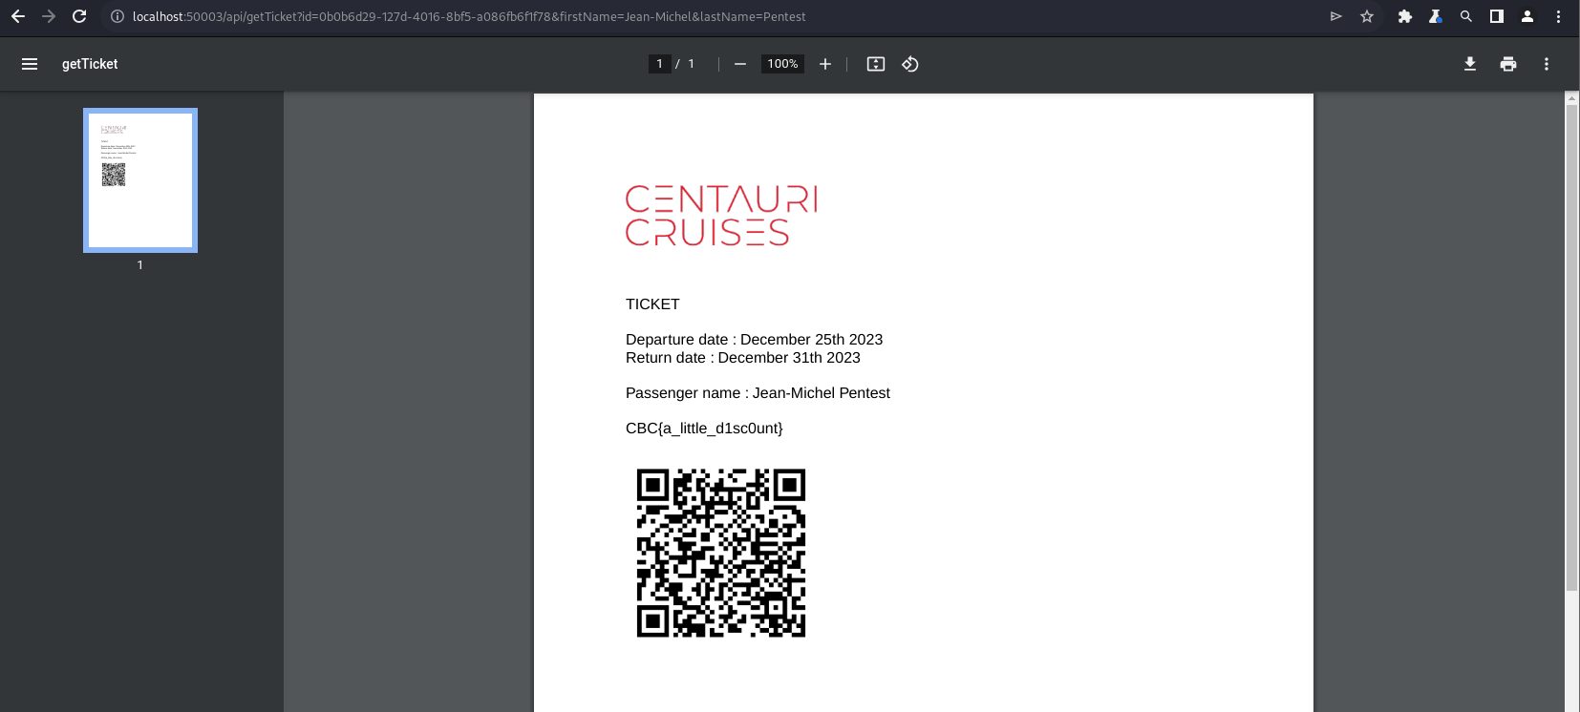
Task: Go forward in browser history
Action: 49,16
